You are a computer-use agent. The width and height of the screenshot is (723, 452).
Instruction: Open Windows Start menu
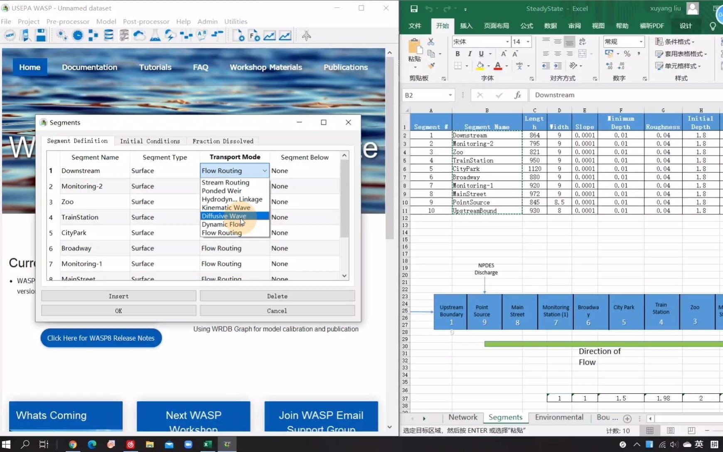6,444
